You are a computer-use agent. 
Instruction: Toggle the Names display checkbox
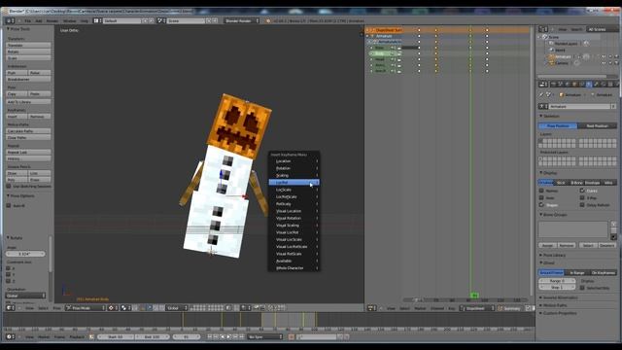point(541,191)
